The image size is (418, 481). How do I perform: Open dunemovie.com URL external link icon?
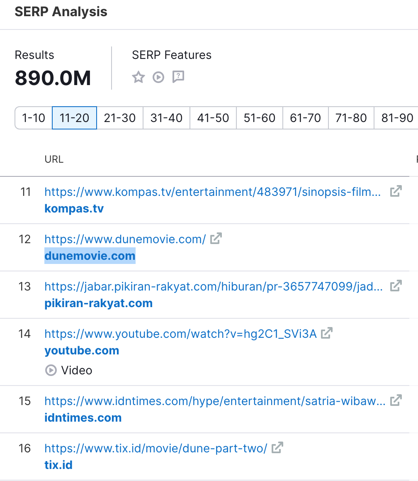pos(216,238)
